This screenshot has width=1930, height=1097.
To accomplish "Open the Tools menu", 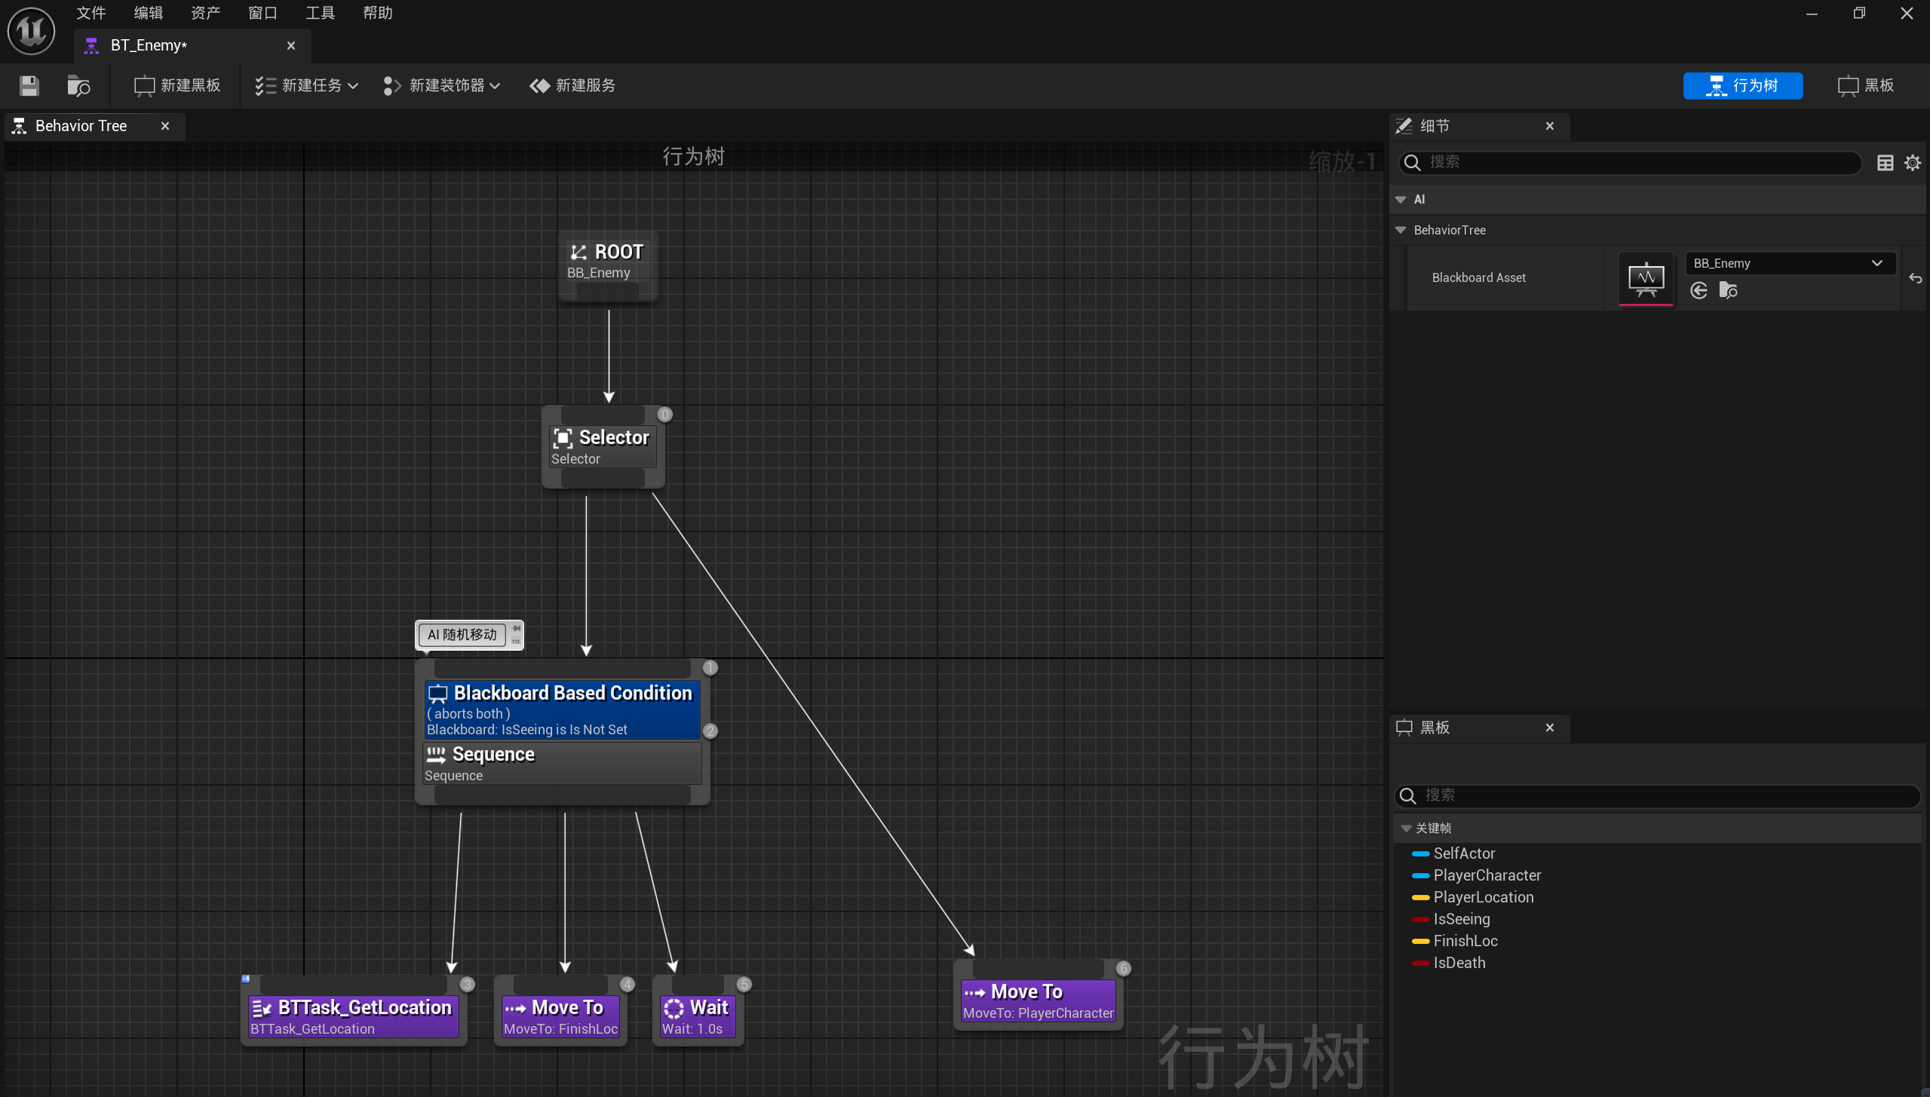I will (x=320, y=13).
